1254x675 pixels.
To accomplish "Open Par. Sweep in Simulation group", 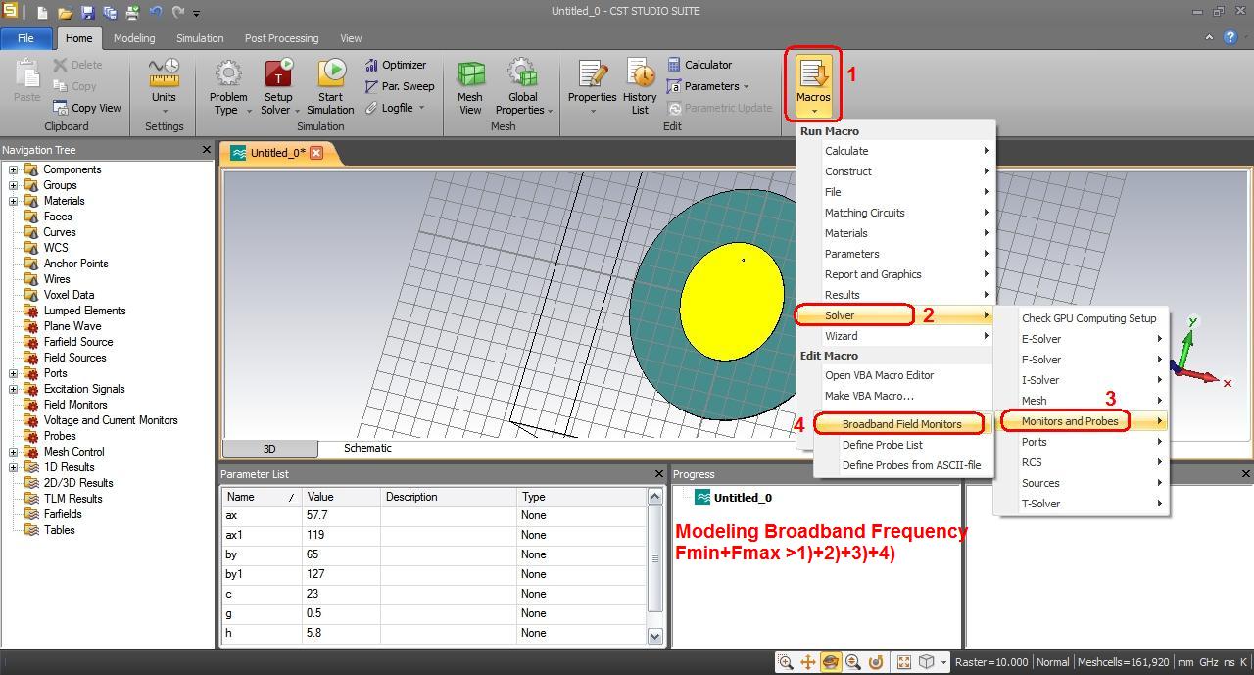I will (400, 86).
